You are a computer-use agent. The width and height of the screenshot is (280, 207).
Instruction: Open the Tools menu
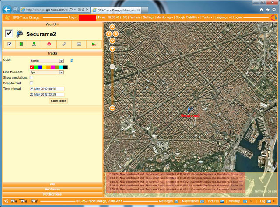click(207, 17)
